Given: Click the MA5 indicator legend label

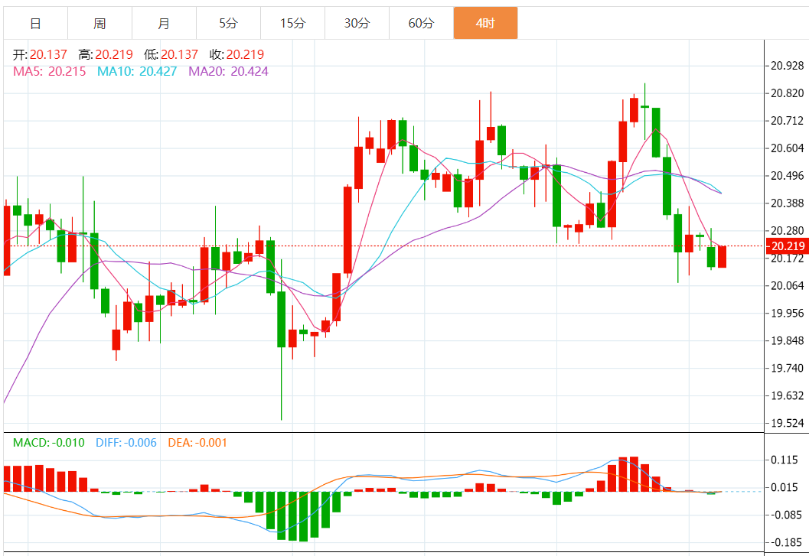Looking at the screenshot, I should point(51,71).
